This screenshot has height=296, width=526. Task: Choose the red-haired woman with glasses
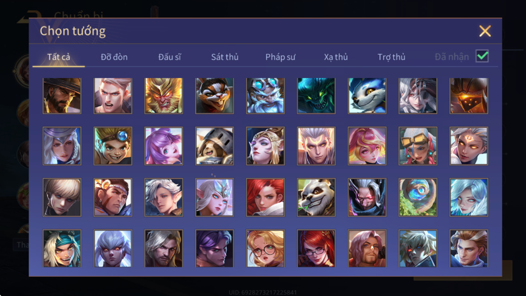pyautogui.click(x=316, y=248)
